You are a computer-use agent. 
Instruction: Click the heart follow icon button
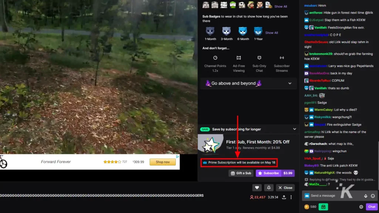coord(257,187)
